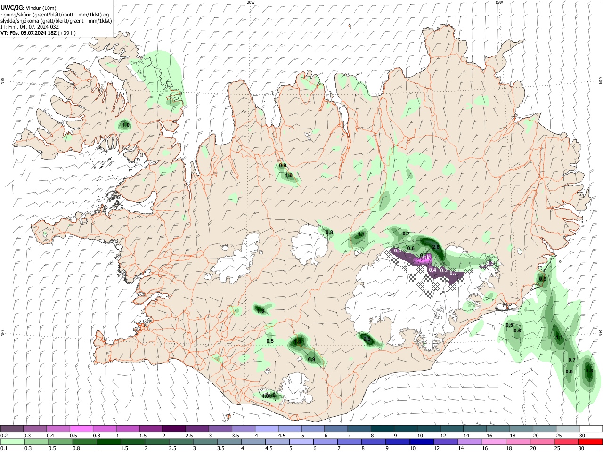This screenshot has width=603, height=452.
Task: Click the 0.5 value offshore southeast
Action: [x=509, y=325]
